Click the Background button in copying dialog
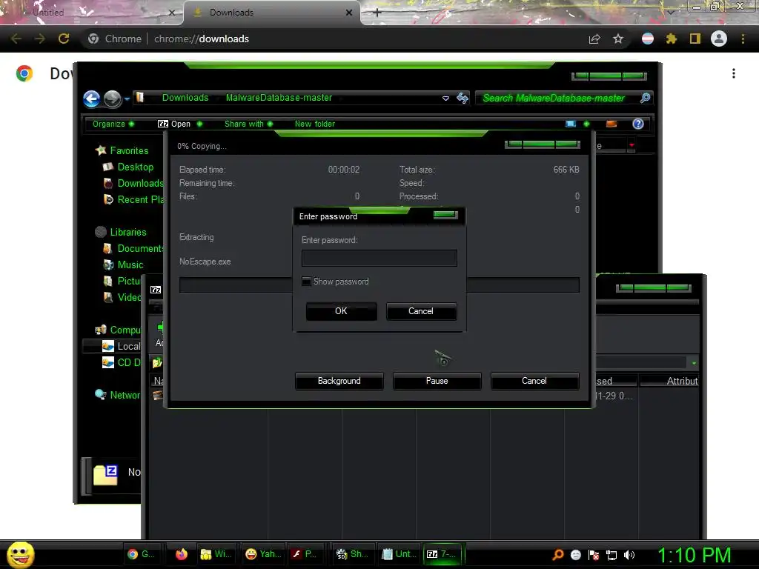 339,381
